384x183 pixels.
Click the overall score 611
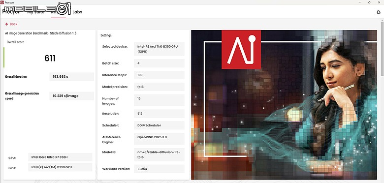(50, 58)
